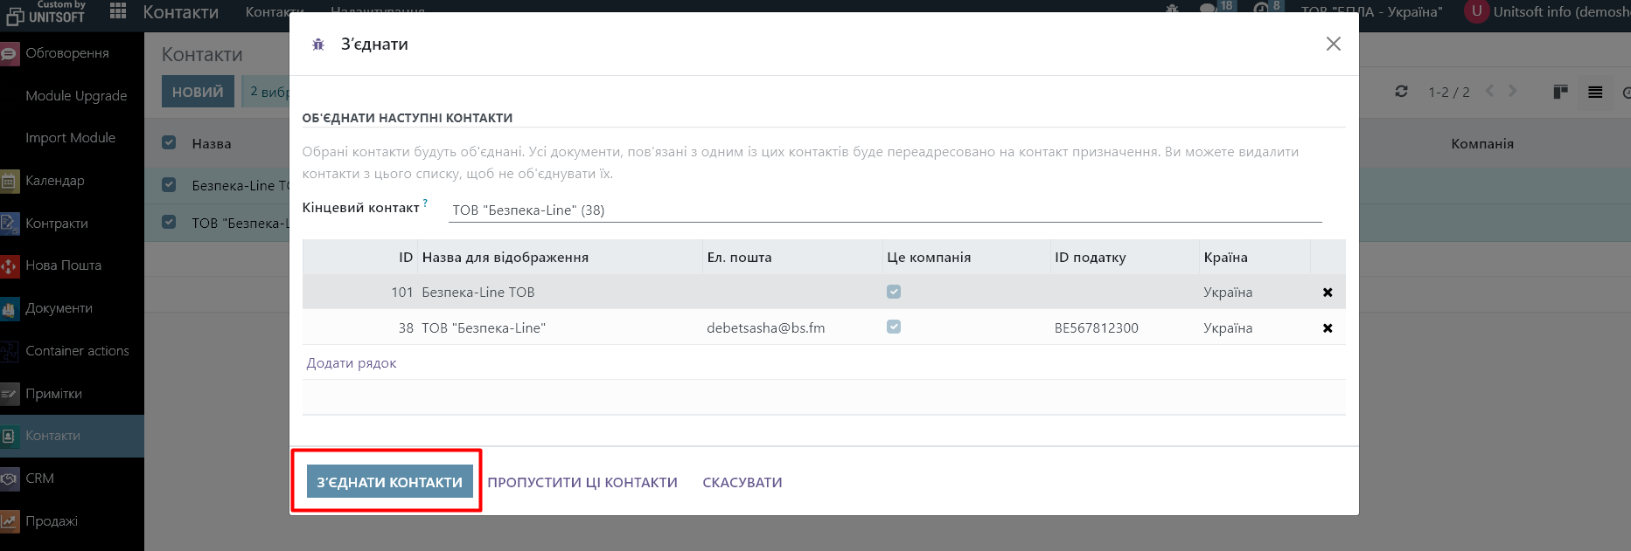The height and width of the screenshot is (551, 1631).
Task: Open CRM in the sidebar menu
Action: tap(39, 479)
